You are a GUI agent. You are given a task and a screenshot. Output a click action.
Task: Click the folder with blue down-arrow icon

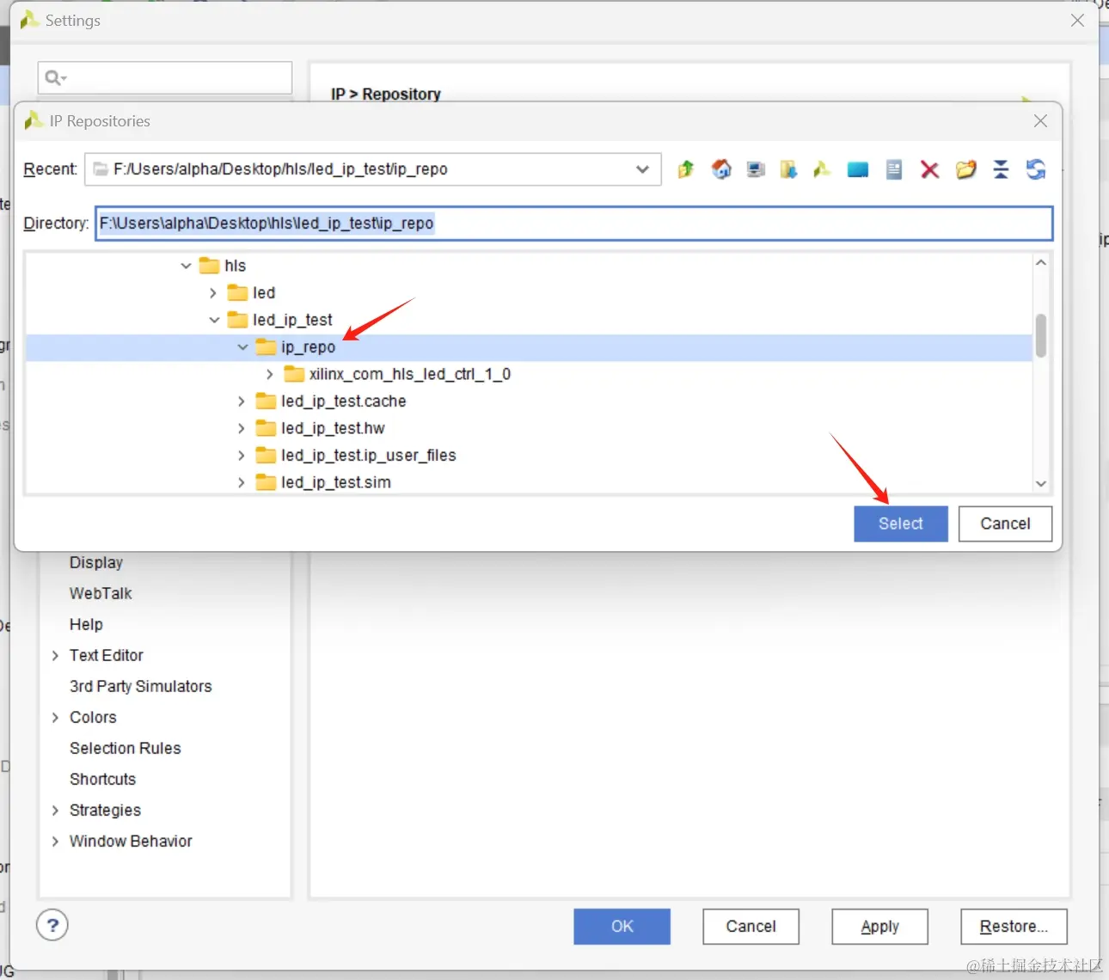tap(788, 169)
